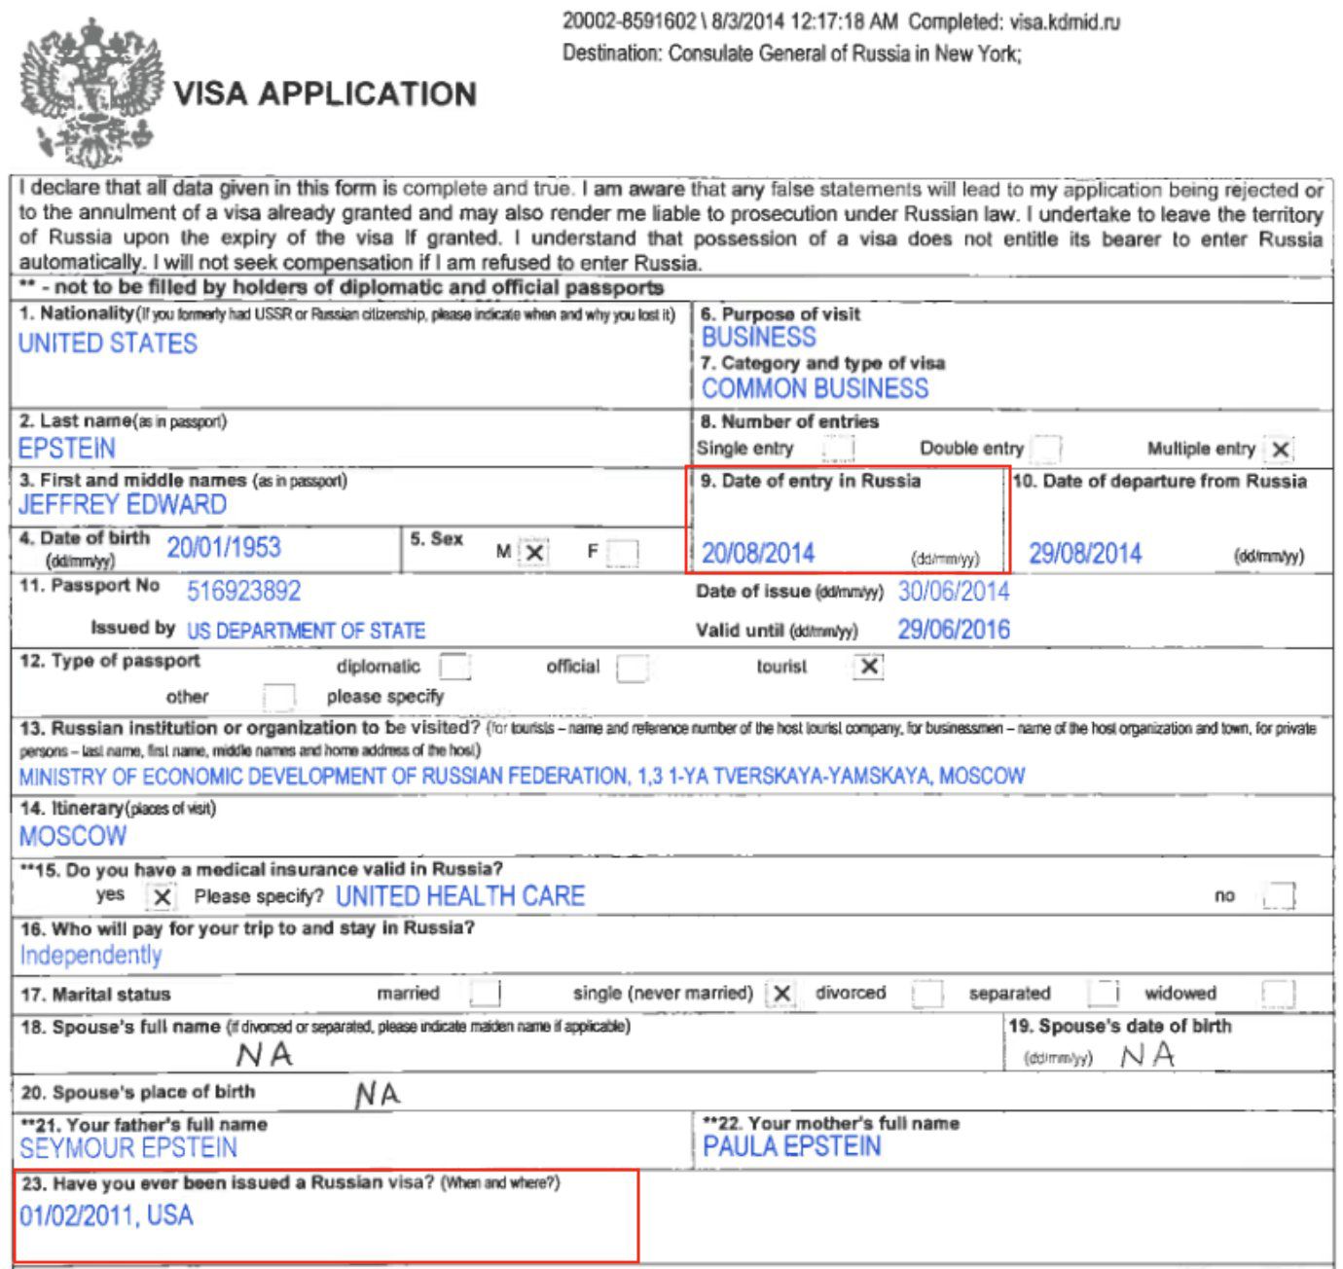Click the previous visa field 01/02/2011, USA

[x=106, y=1215]
